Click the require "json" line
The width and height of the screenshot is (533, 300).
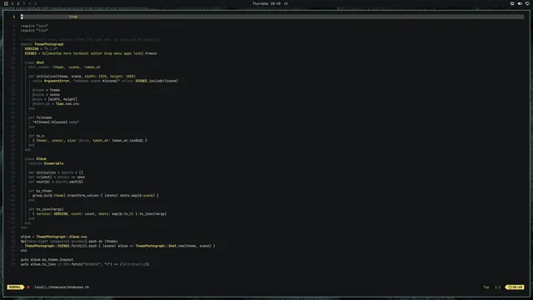(x=34, y=26)
